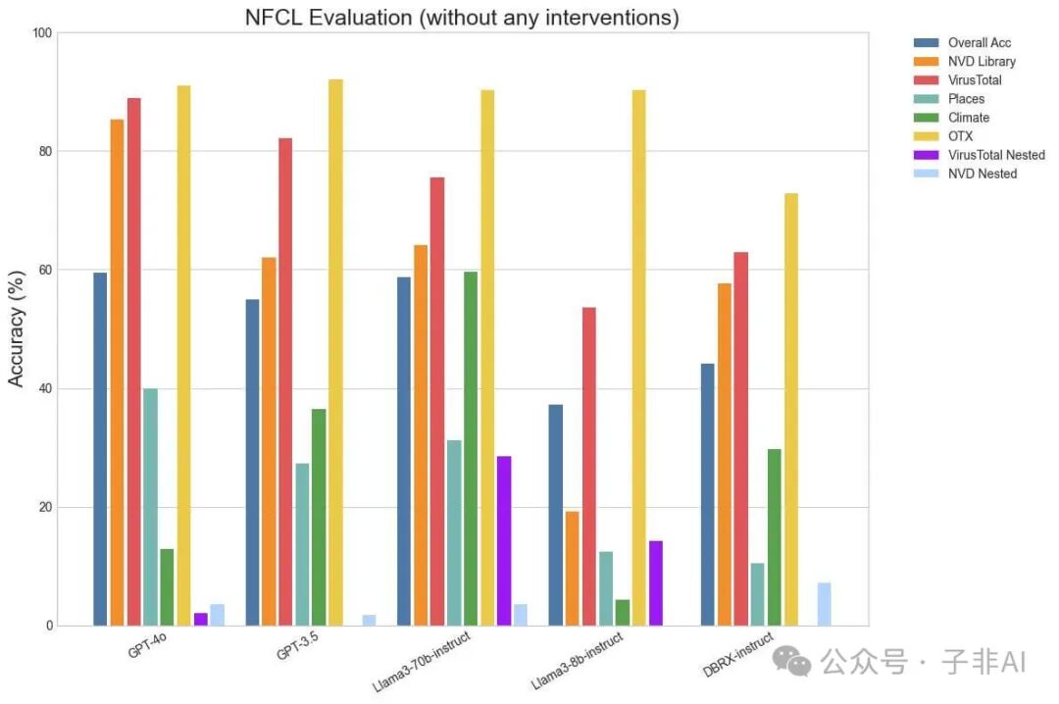Click the Llama3-8b-instruct axis label

577,661
